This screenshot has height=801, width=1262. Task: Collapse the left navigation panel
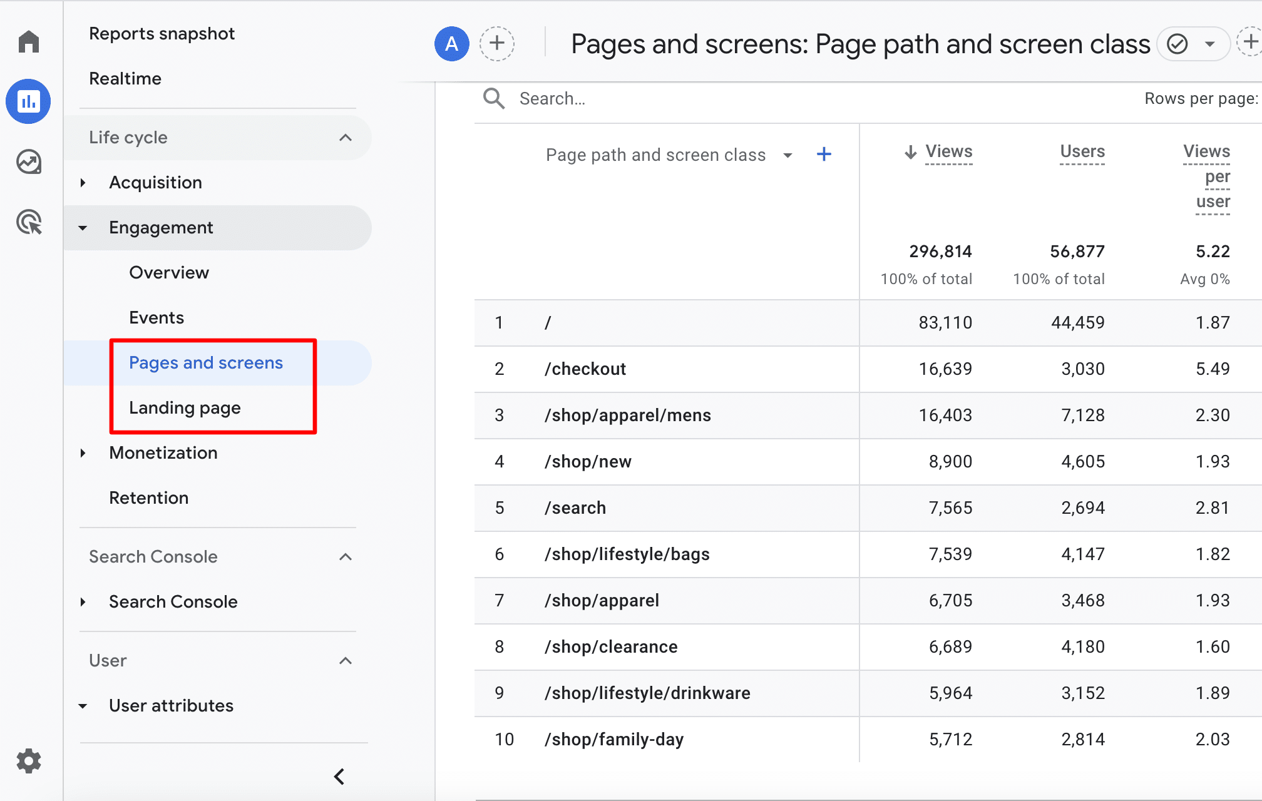click(x=339, y=776)
